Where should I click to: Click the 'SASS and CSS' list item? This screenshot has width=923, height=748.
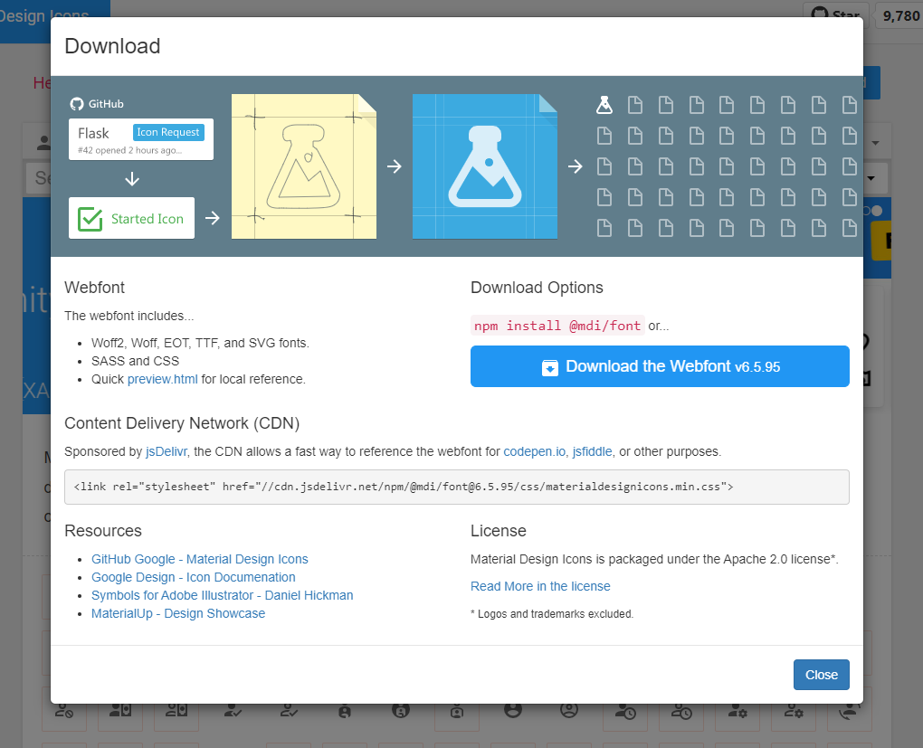[x=135, y=361]
